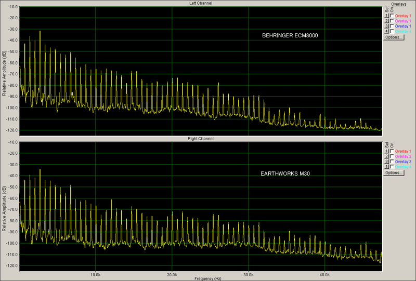Click Set button 4 in Right Channel overlays
This screenshot has width=416, height=281.
tap(386, 167)
